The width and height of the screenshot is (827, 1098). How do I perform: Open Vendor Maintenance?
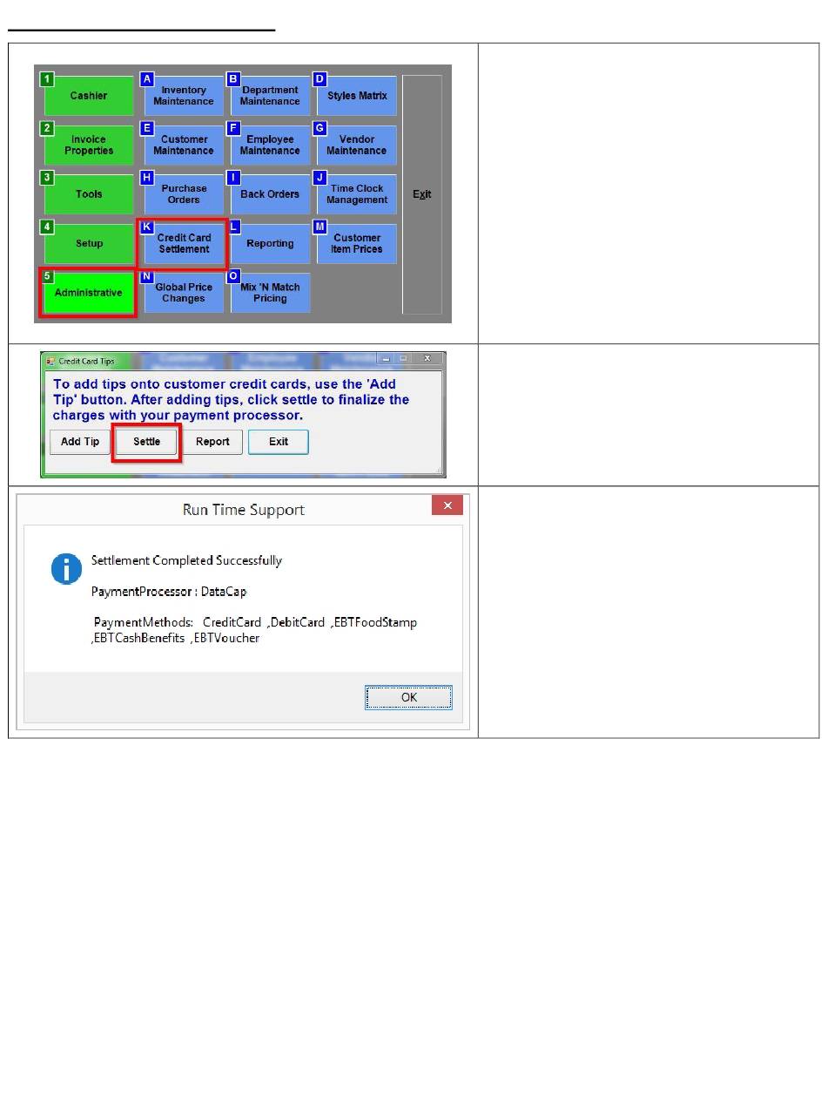point(357,145)
